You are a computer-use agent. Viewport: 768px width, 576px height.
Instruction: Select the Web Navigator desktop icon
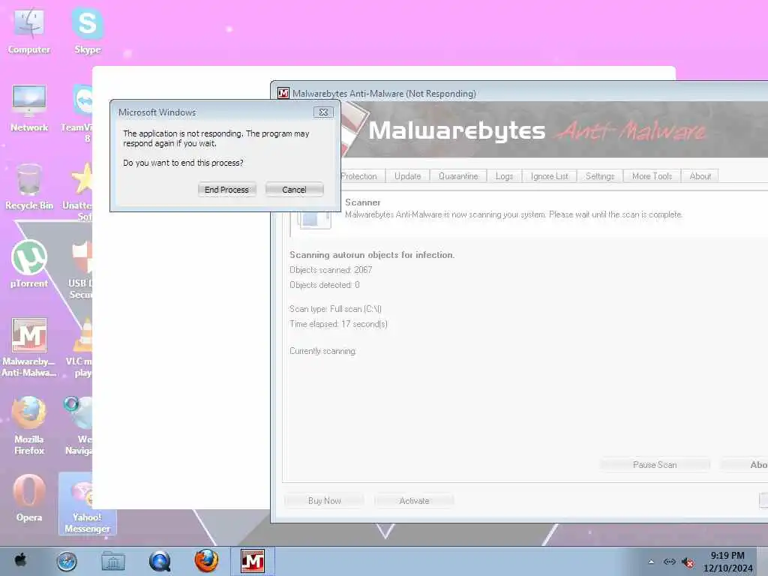click(78, 426)
